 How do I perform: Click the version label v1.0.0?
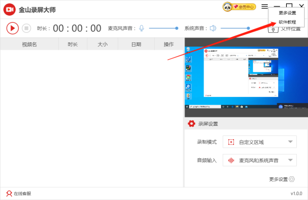click(x=296, y=194)
